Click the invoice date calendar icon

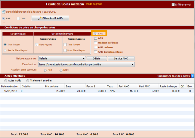coord(3,12)
